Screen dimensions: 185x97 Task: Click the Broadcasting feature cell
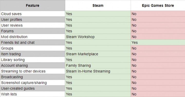32,77
